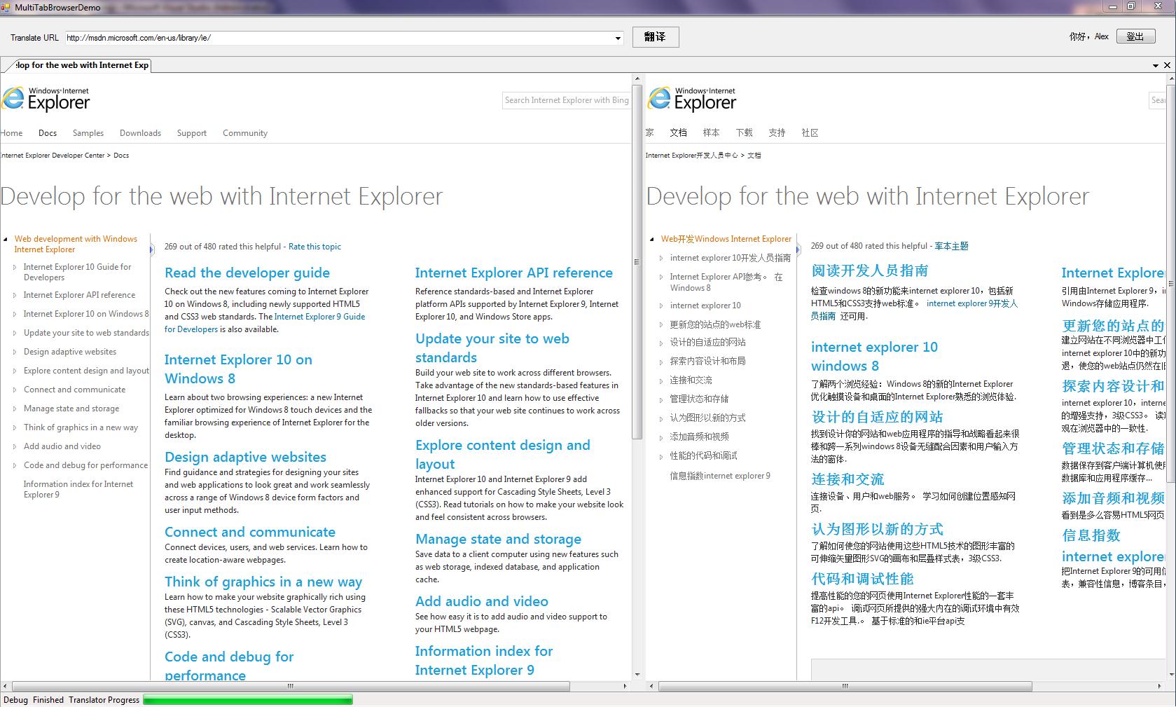Click Internet Explorer Developer Center breadcrumb
Screen dimensions: 1176x707
pos(53,156)
